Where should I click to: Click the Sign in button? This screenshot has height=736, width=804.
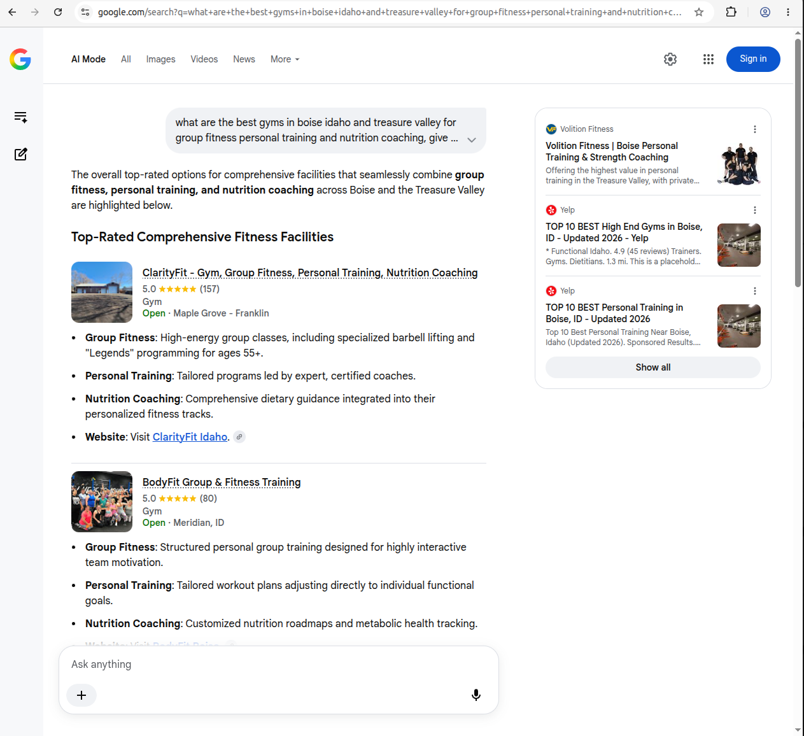(753, 59)
